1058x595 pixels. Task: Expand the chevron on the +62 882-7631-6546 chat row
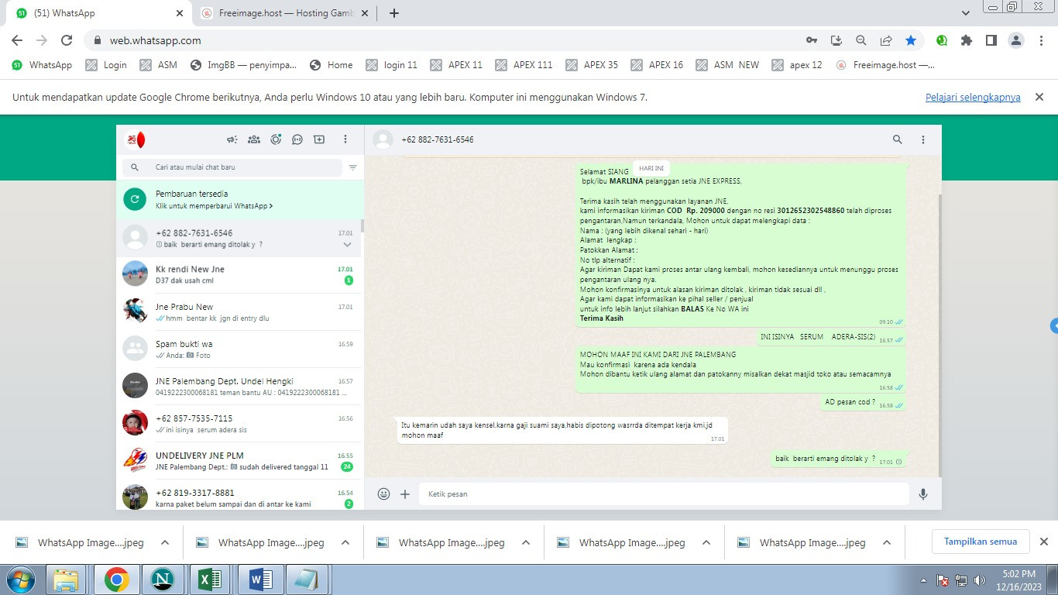click(x=348, y=245)
